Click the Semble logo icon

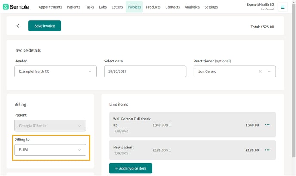[6, 7]
